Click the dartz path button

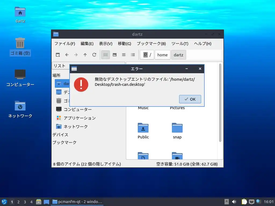[x=178, y=55]
